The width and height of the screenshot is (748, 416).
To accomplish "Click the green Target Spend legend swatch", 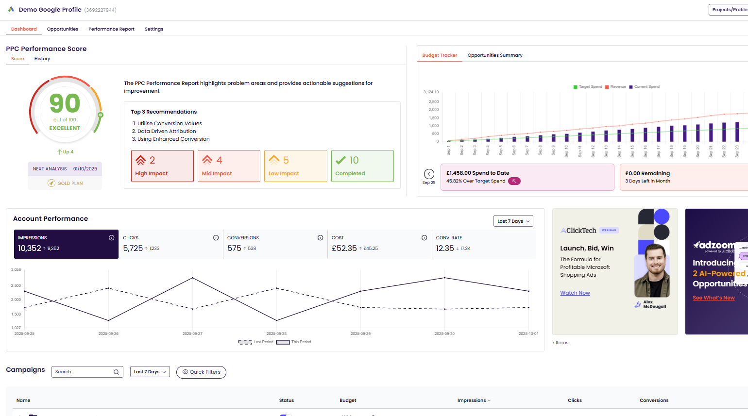I will pos(576,87).
